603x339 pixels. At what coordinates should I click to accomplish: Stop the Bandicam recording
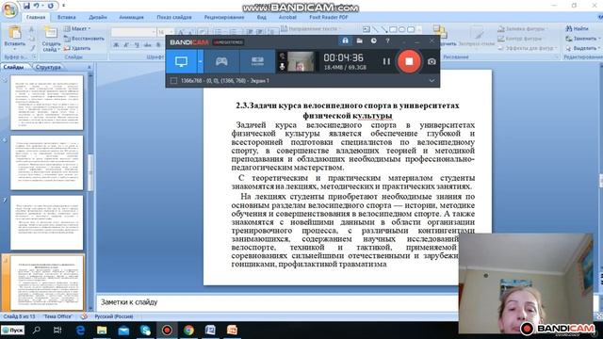point(409,61)
